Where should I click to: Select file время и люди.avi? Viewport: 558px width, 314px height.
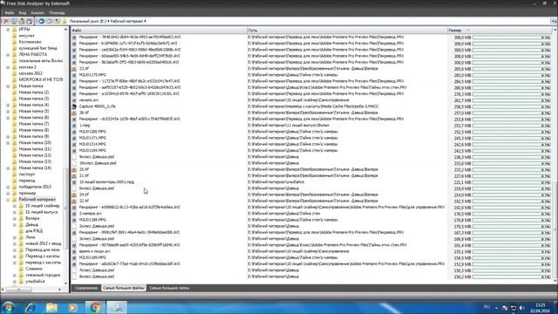tap(94, 251)
